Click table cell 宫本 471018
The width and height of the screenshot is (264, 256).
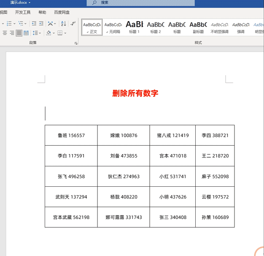[x=172, y=155]
